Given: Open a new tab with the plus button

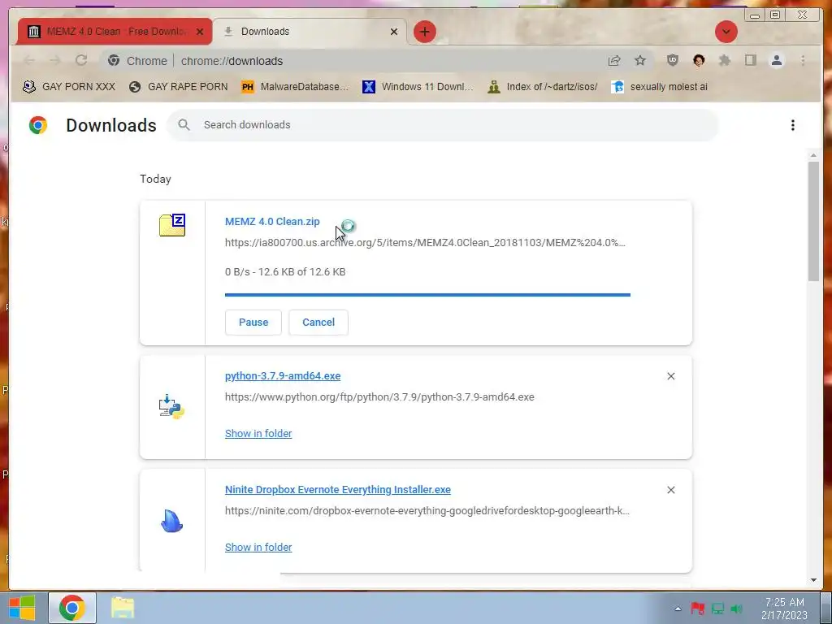Looking at the screenshot, I should click(x=424, y=32).
